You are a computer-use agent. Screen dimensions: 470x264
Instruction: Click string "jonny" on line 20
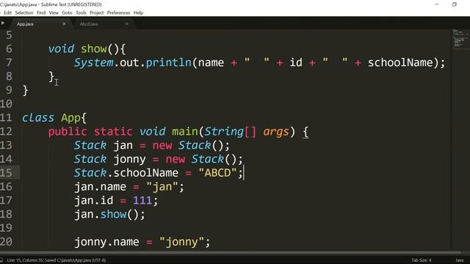(x=181, y=242)
